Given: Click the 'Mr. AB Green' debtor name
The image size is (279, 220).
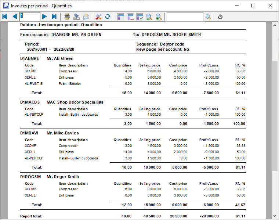Looking at the screenshot, I should click(60, 58).
